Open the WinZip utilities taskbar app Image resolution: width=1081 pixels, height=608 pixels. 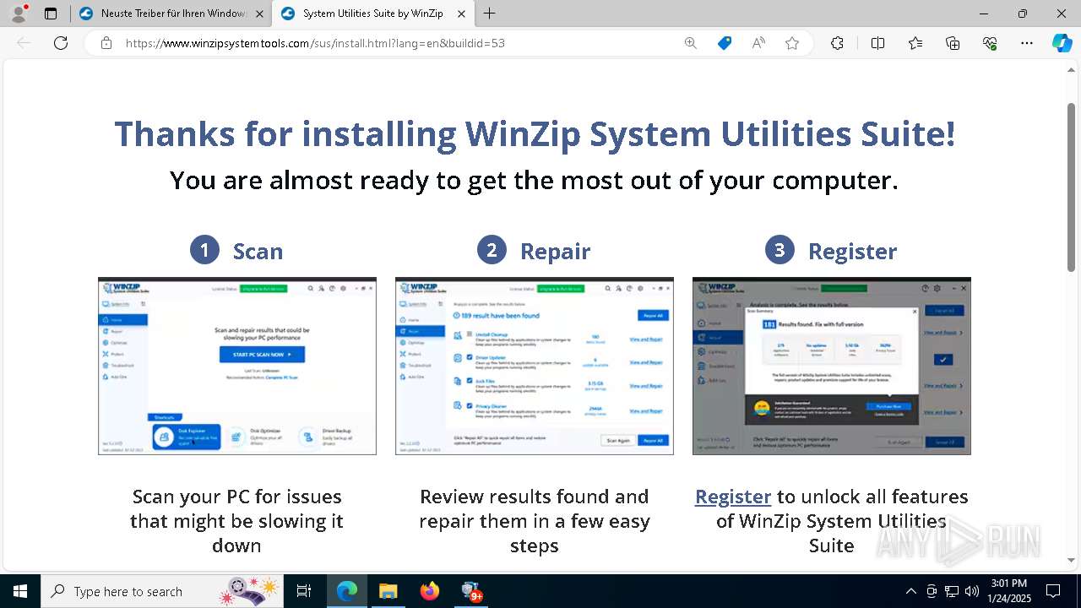[x=471, y=591]
